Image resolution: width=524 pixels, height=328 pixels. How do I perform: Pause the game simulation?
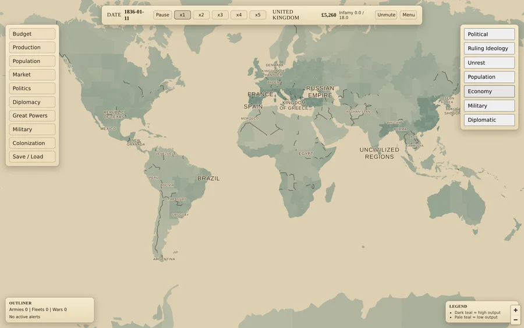pyautogui.click(x=162, y=15)
